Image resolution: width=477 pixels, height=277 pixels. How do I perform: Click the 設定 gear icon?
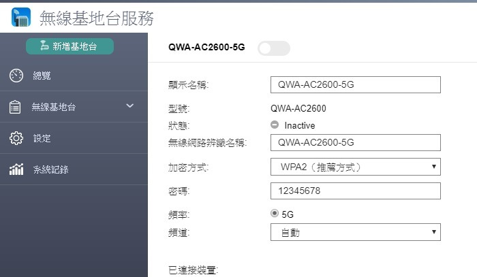pyautogui.click(x=16, y=138)
